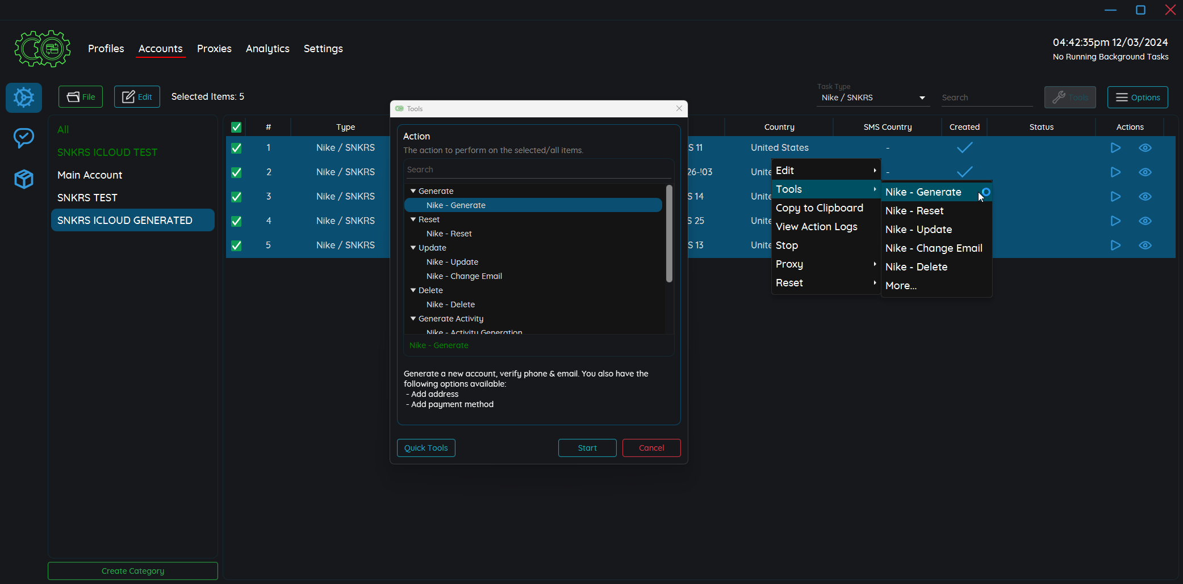Uncheck the checkbox for account row 2

tap(236, 172)
